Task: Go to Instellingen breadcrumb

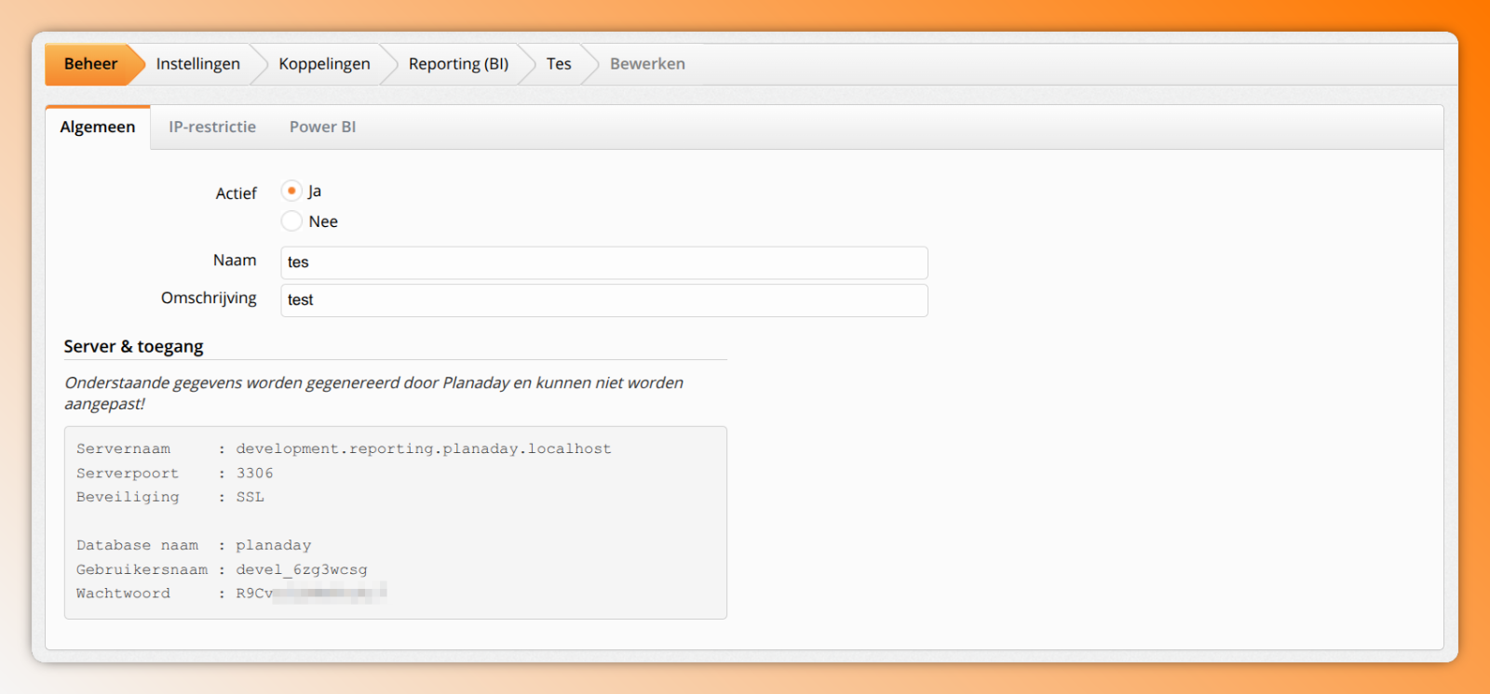Action: 197,64
